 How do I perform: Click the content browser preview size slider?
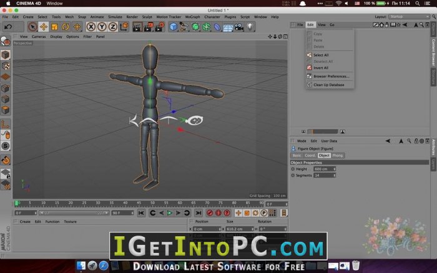pos(323,132)
